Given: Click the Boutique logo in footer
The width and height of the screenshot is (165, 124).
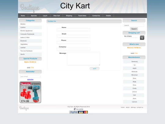Looking at the screenshot, I should click(24, 108).
